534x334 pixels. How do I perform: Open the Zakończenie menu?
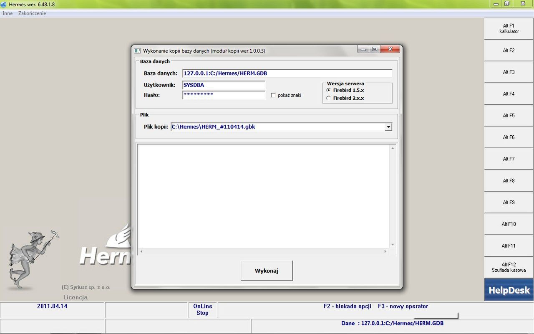(32, 13)
